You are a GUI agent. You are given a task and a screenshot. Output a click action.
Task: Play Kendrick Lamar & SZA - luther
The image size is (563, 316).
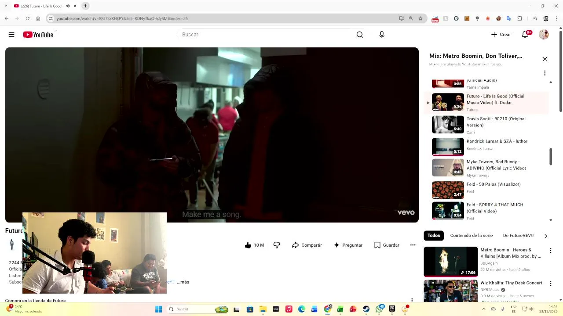pyautogui.click(x=486, y=147)
